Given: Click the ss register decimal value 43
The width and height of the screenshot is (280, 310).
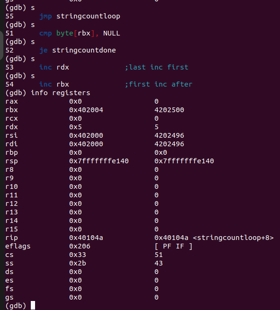Looking at the screenshot, I should point(159,263).
